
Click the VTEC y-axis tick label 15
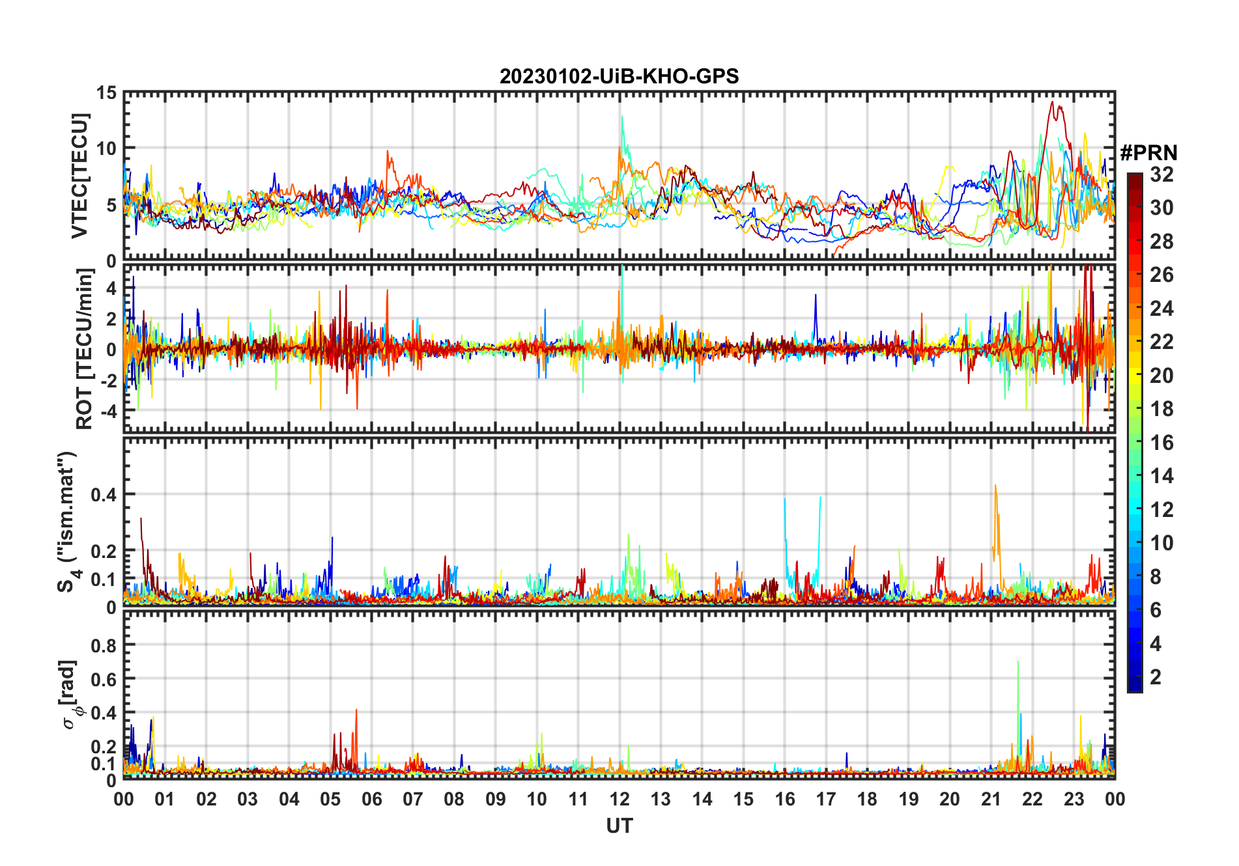[x=106, y=93]
